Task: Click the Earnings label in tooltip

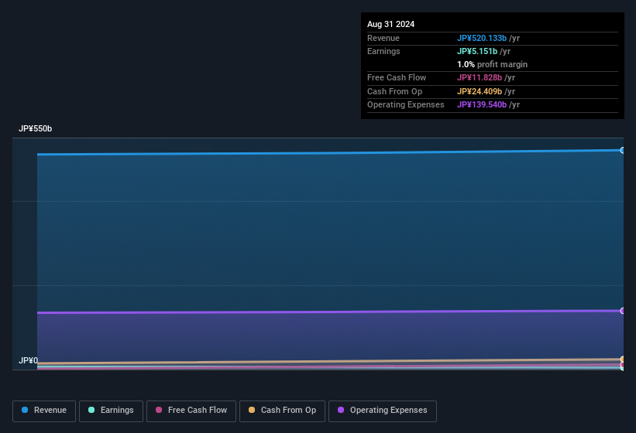Action: coord(383,51)
